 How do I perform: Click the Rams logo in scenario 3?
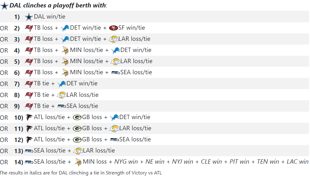113,39
